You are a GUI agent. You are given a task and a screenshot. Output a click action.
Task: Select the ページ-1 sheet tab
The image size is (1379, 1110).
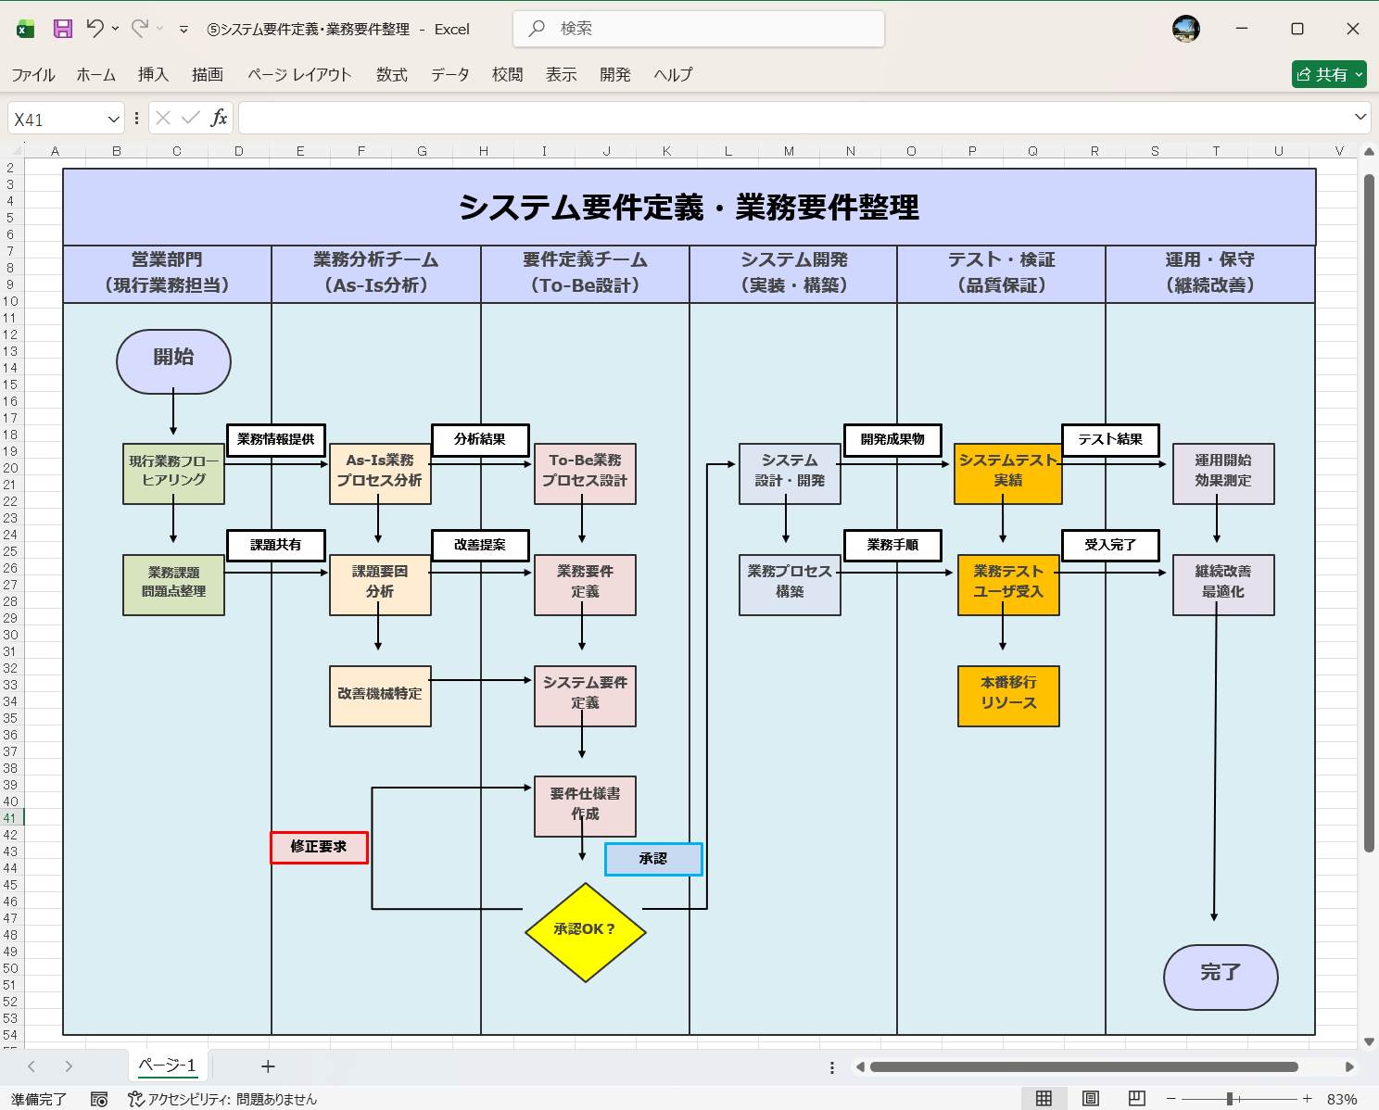(167, 1066)
